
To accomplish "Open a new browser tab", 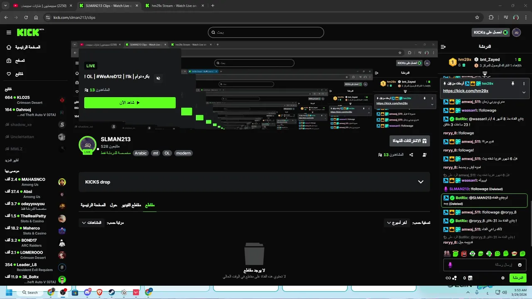I will point(213,6).
